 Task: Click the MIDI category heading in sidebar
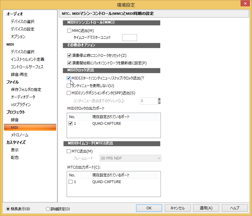pos(10,44)
